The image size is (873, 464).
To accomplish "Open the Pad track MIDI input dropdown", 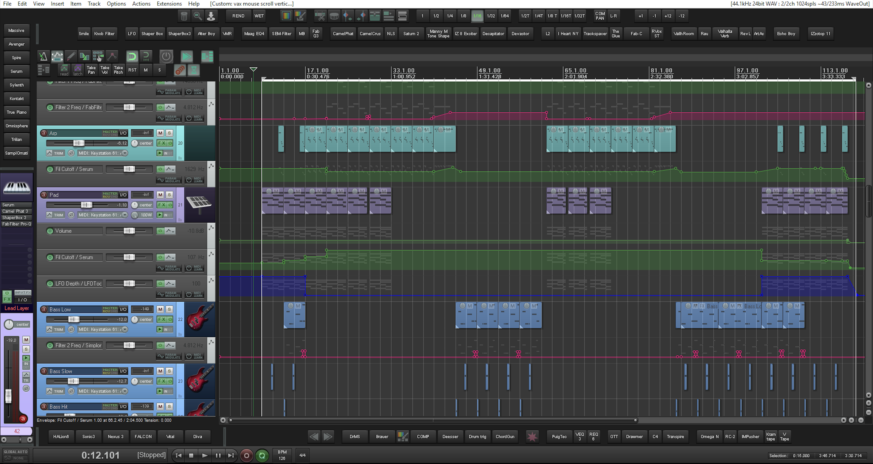I will 125,215.
